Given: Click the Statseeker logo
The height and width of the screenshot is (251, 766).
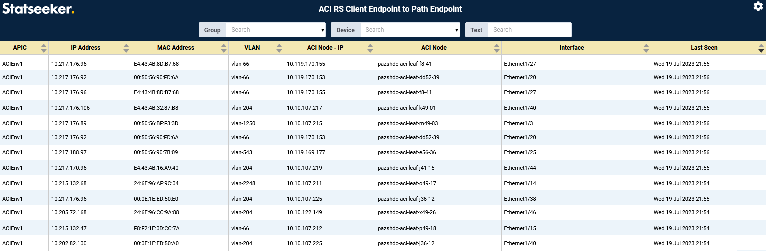Looking at the screenshot, I should coord(38,8).
